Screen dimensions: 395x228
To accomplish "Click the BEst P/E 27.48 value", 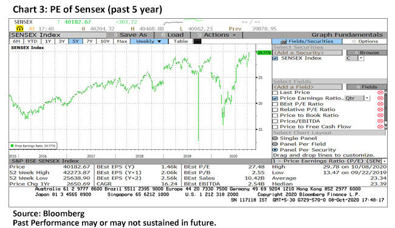I will pyautogui.click(x=256, y=167).
